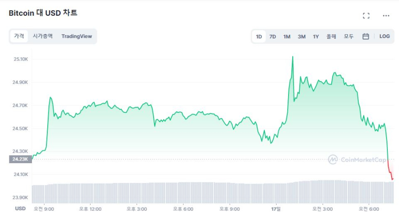Choose the 3M time range

coord(302,37)
